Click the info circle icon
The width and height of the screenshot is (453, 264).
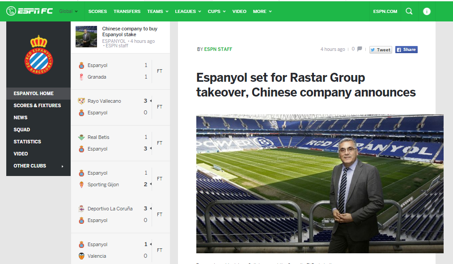[427, 11]
